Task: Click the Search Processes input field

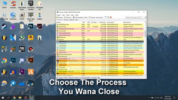Action: tap(135, 17)
